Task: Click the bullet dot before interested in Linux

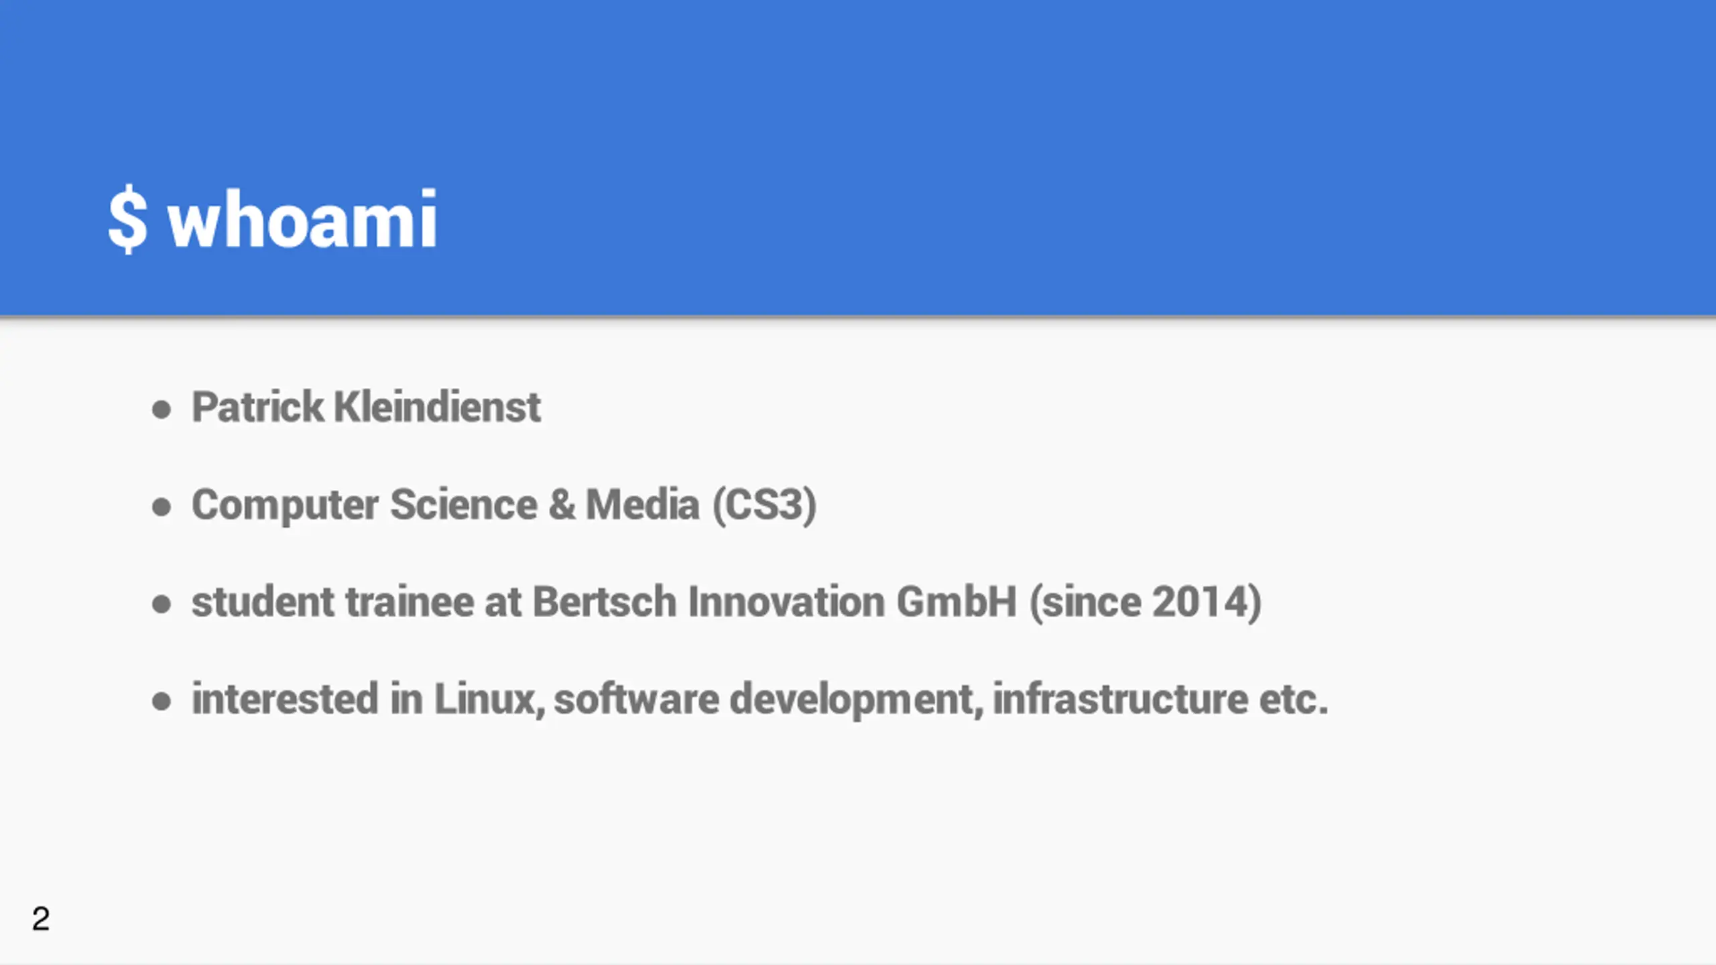Action: pos(162,701)
